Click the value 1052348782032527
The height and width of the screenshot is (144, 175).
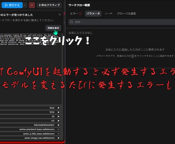click(44, 125)
